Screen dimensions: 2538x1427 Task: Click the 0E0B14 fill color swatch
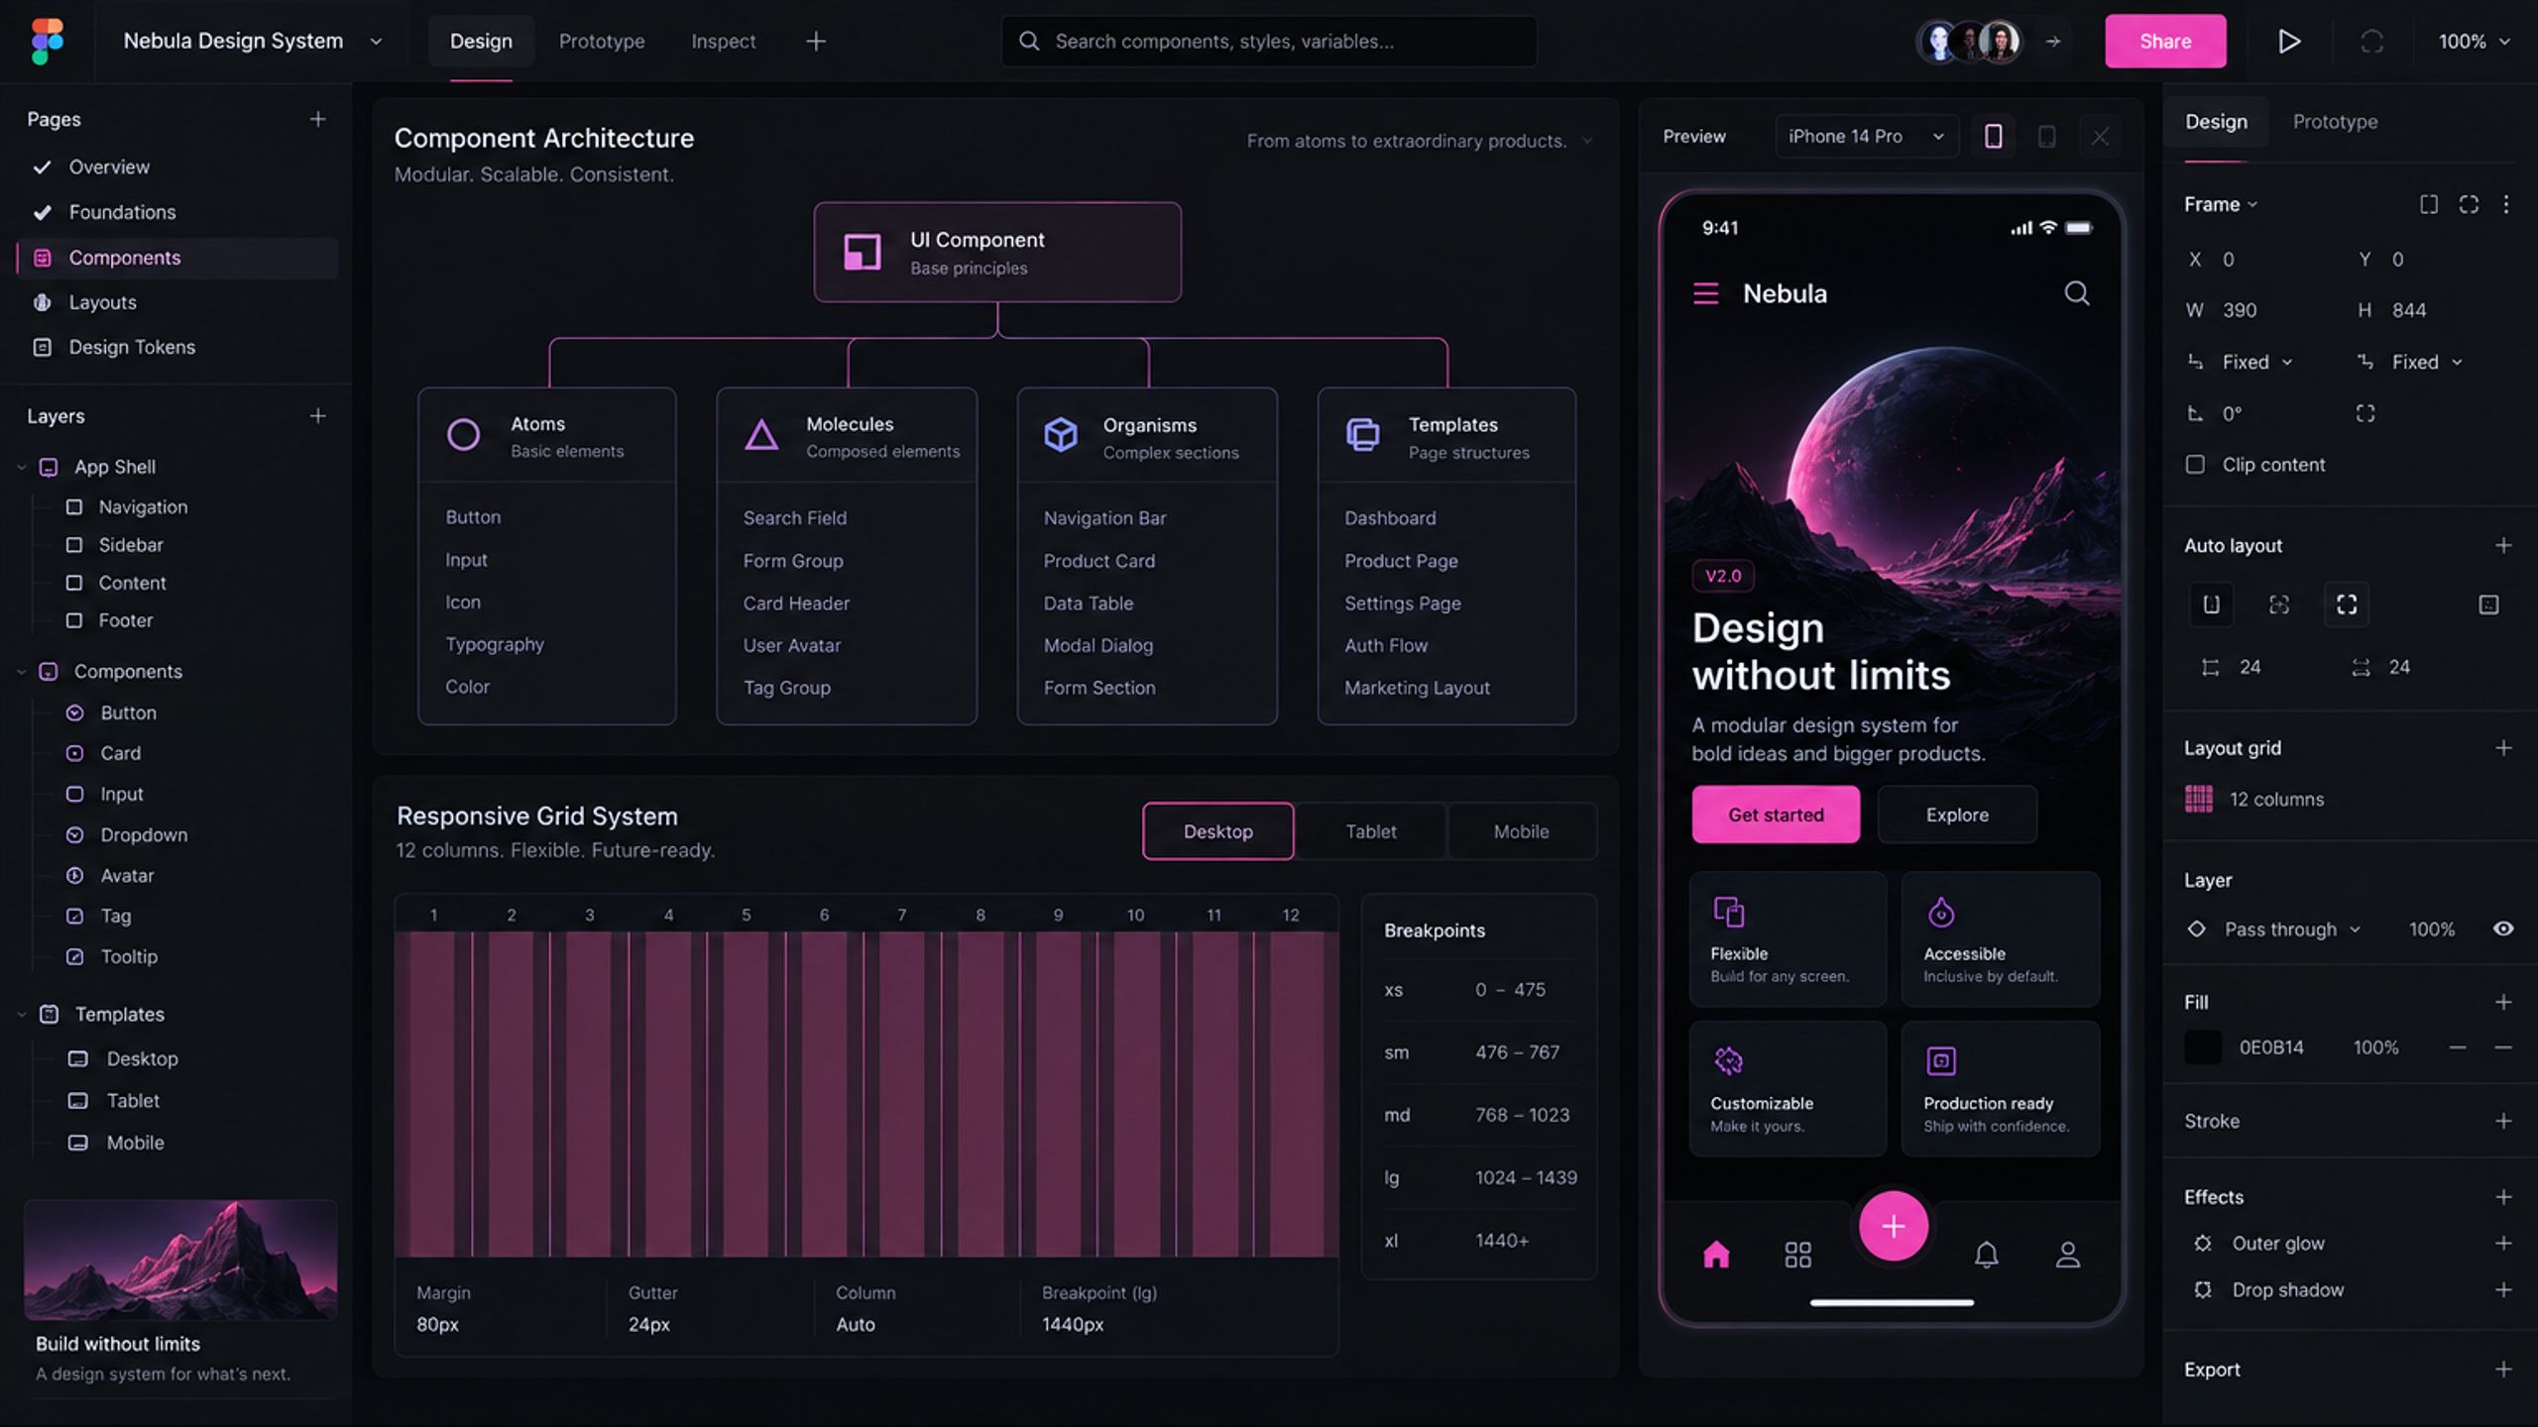[x=2202, y=1047]
